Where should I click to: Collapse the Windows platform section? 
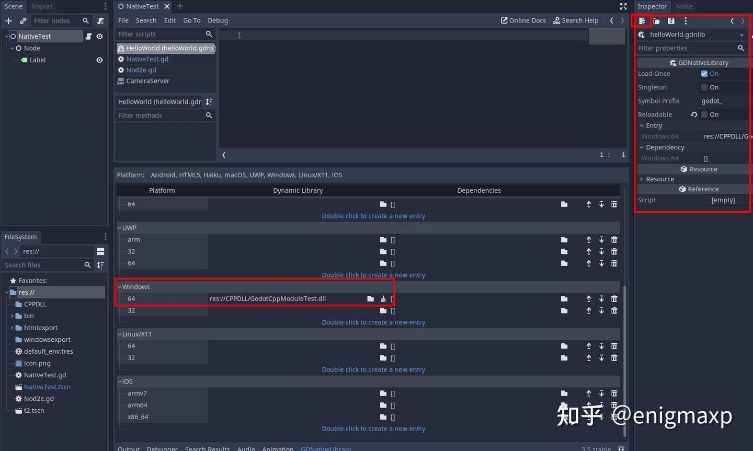tap(120, 286)
